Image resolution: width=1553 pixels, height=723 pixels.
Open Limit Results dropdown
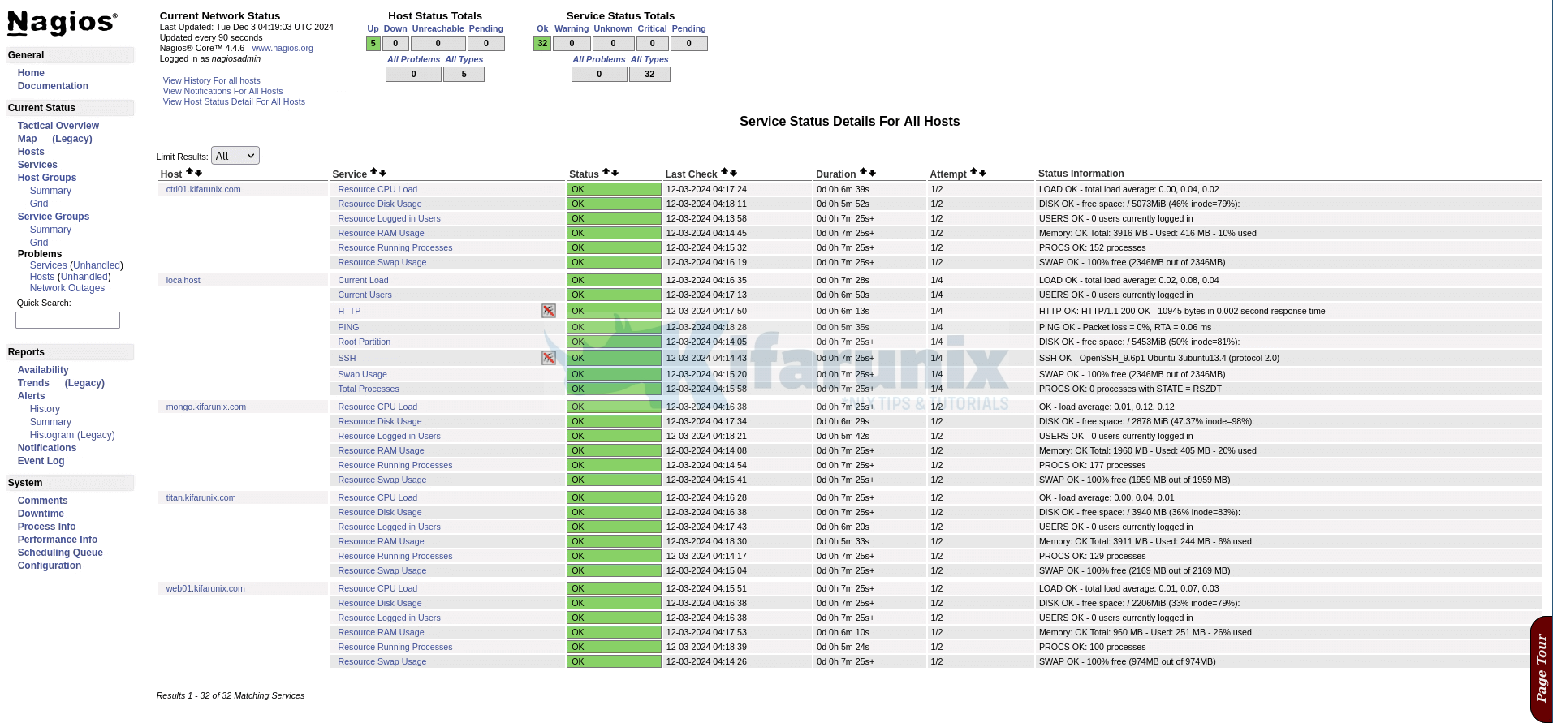[235, 156]
